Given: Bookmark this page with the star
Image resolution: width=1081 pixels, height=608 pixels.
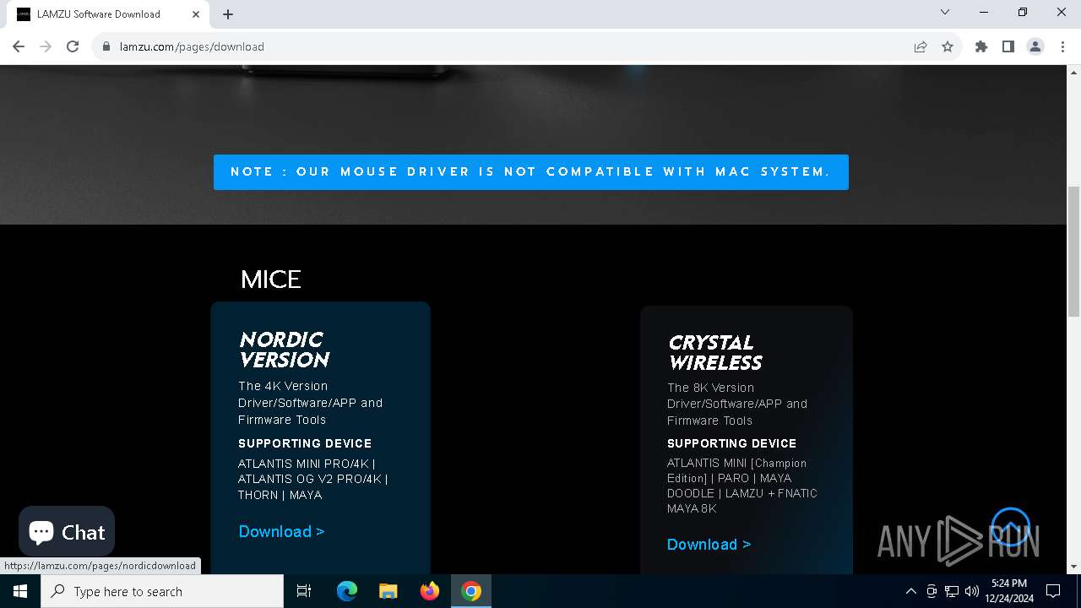Looking at the screenshot, I should click(948, 46).
